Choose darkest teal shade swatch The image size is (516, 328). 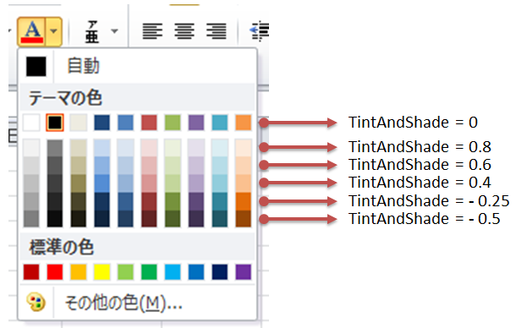[220, 218]
